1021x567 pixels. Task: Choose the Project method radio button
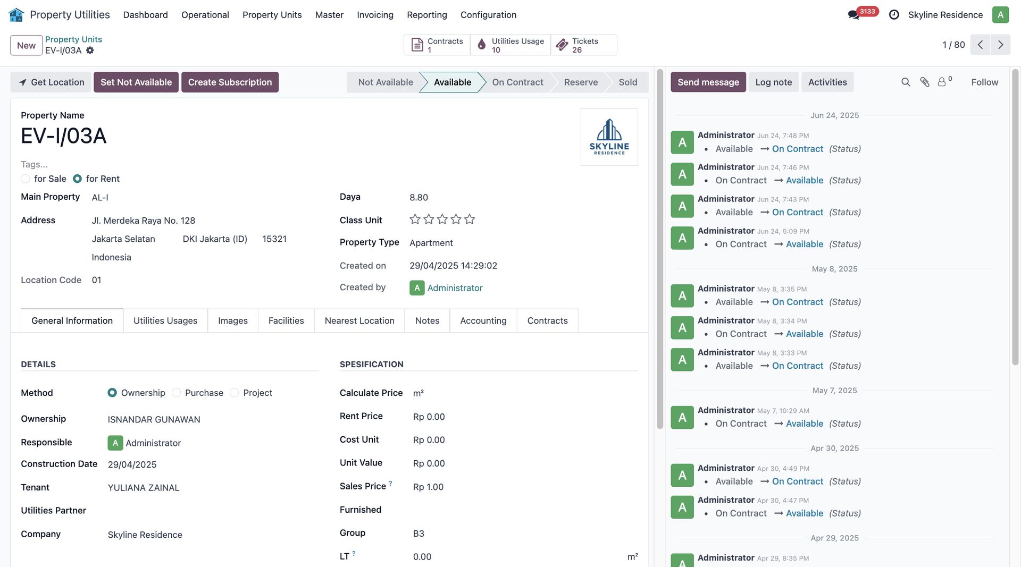(235, 393)
